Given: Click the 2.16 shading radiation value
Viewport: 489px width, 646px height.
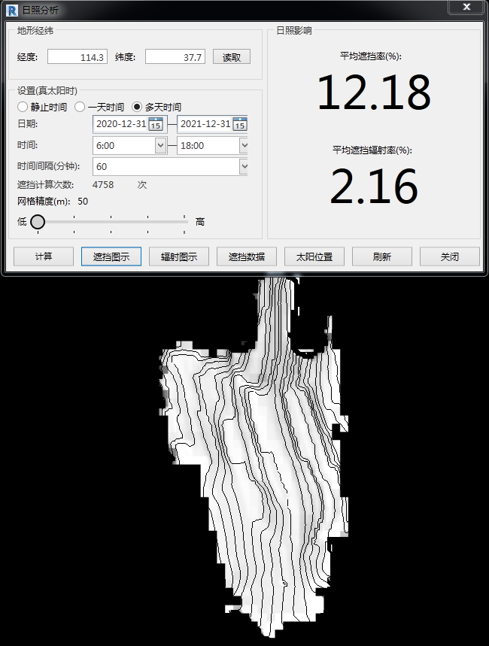Looking at the screenshot, I should (374, 187).
